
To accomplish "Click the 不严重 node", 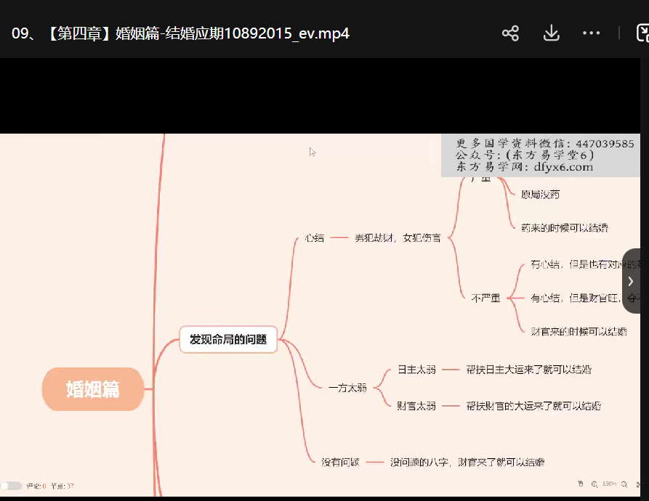I will click(485, 298).
